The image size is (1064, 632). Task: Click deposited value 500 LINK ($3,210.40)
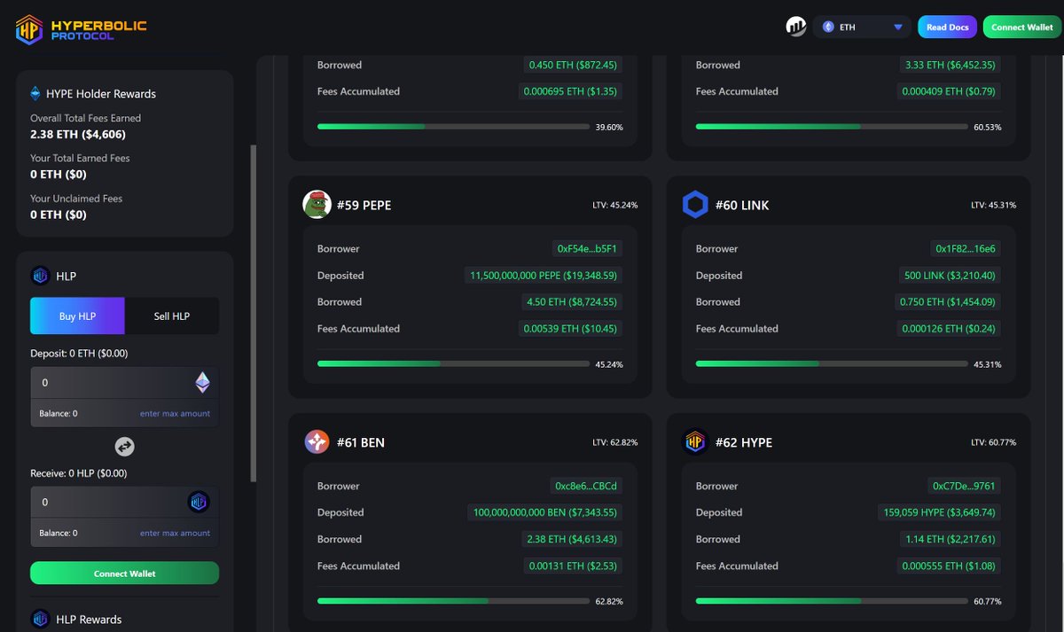pyautogui.click(x=948, y=276)
